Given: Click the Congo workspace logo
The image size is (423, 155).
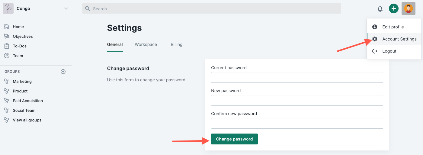Looking at the screenshot, I should [8, 8].
